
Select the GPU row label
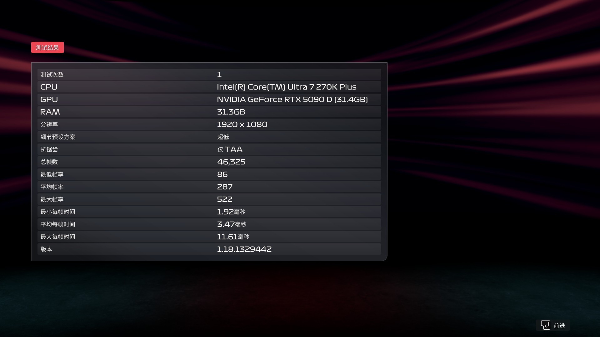[x=49, y=100]
